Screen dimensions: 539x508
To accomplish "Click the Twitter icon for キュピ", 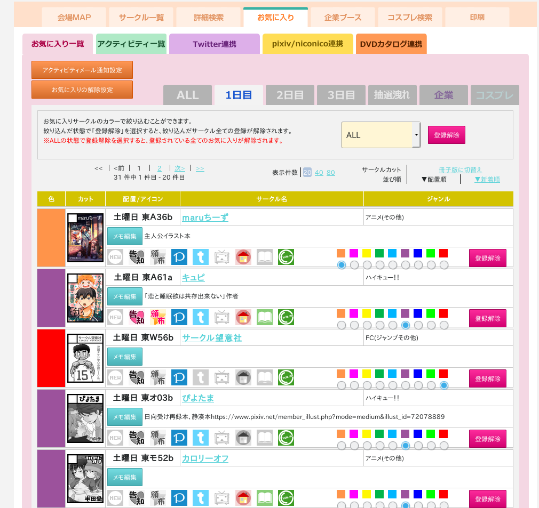I will tap(201, 317).
